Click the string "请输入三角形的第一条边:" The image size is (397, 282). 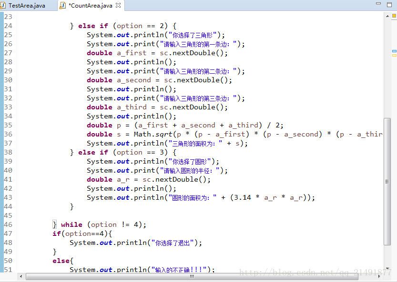tap(198, 44)
